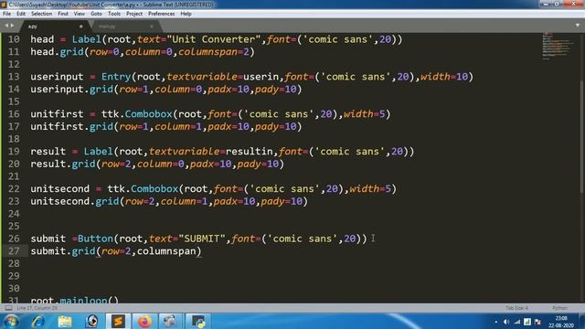585x329 pixels.
Task: Click line number 10 in gutter
Action: [14, 39]
